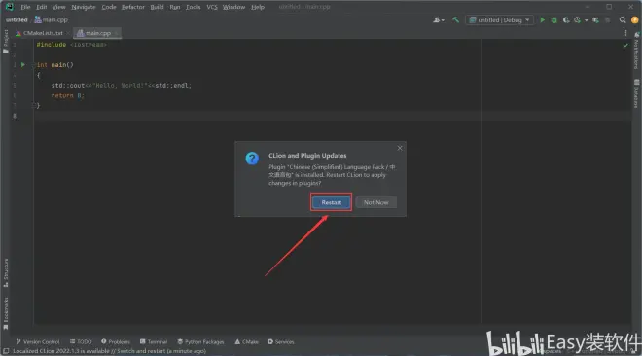Click the untitled project breadcrumb
Screen dimensions: 642x356
(17, 19)
